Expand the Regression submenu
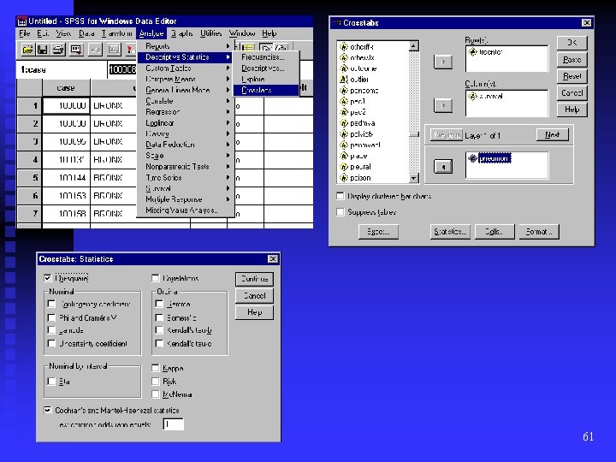Image resolution: width=616 pixels, height=462 pixels. [186, 112]
